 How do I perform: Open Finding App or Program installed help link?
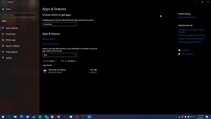(192, 31)
